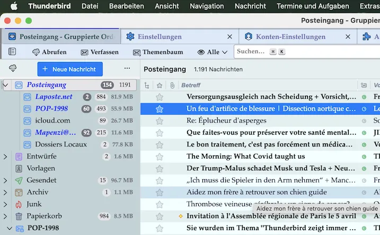Expand the Archiv folder

point(5,193)
